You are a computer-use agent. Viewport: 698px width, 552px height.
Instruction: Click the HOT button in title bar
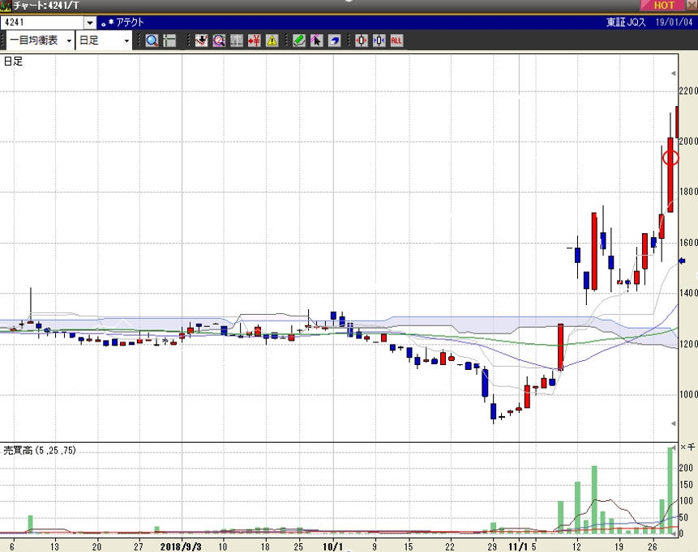(664, 6)
